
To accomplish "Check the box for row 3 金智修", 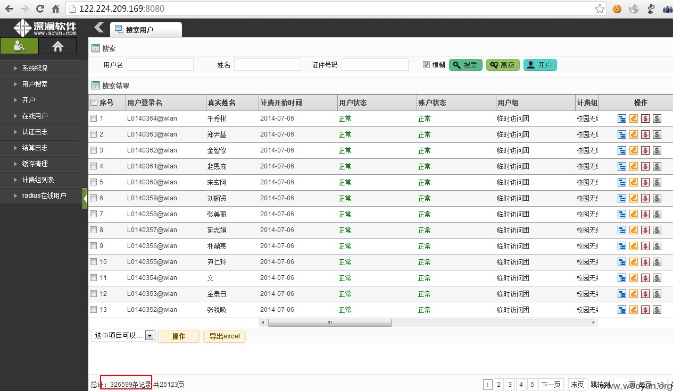I will (94, 150).
